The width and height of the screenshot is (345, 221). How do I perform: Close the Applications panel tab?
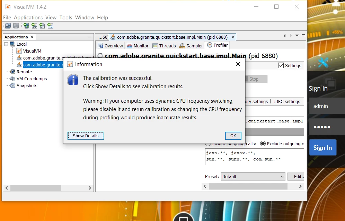point(32,37)
